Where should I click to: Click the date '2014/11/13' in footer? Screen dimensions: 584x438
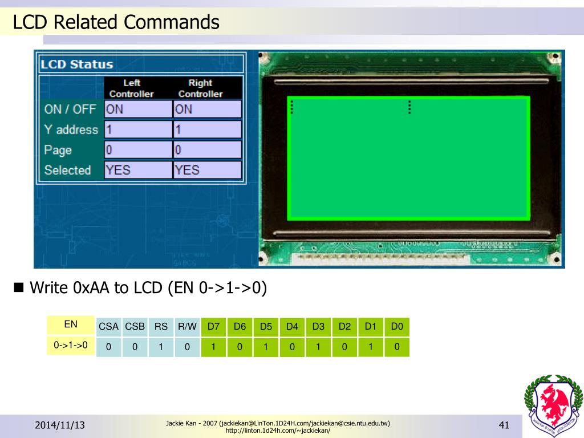point(60,425)
